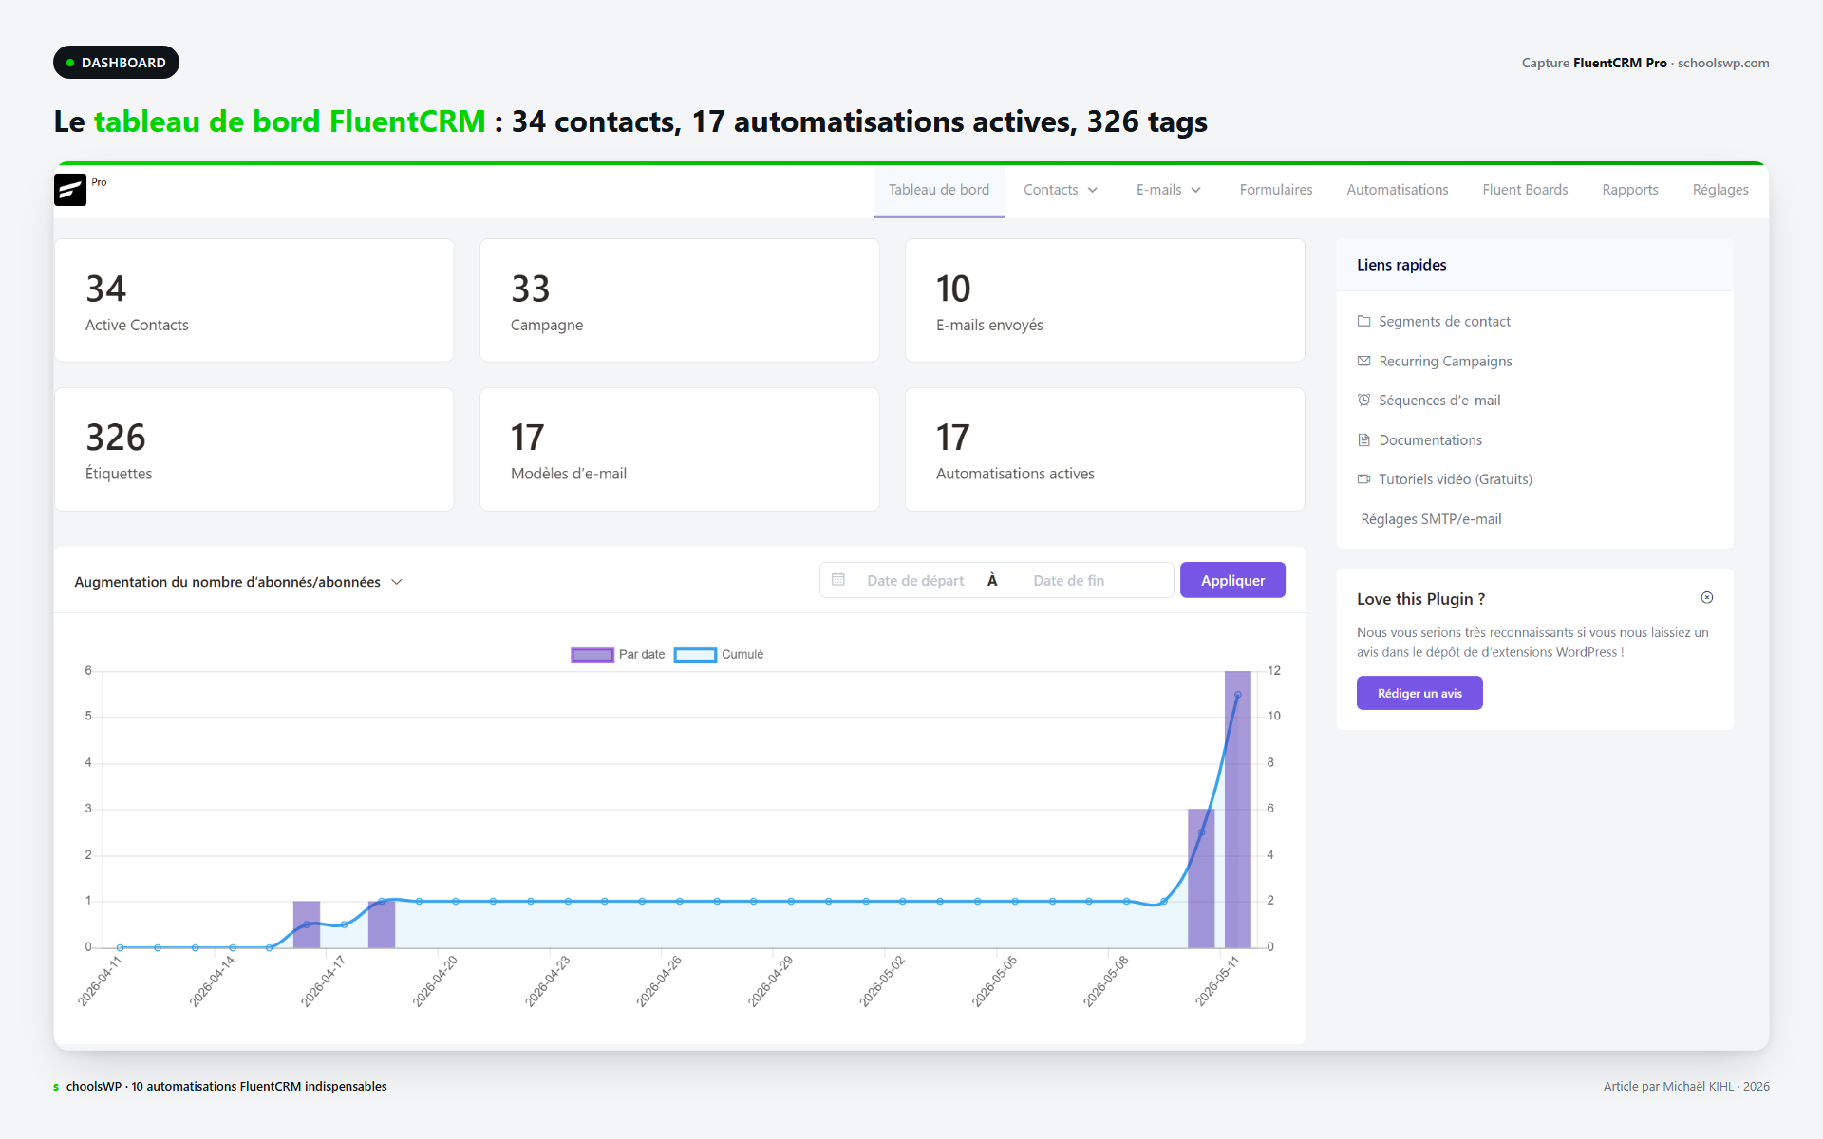
Task: Open Réglages SMTP/e-mail link
Action: [1431, 518]
